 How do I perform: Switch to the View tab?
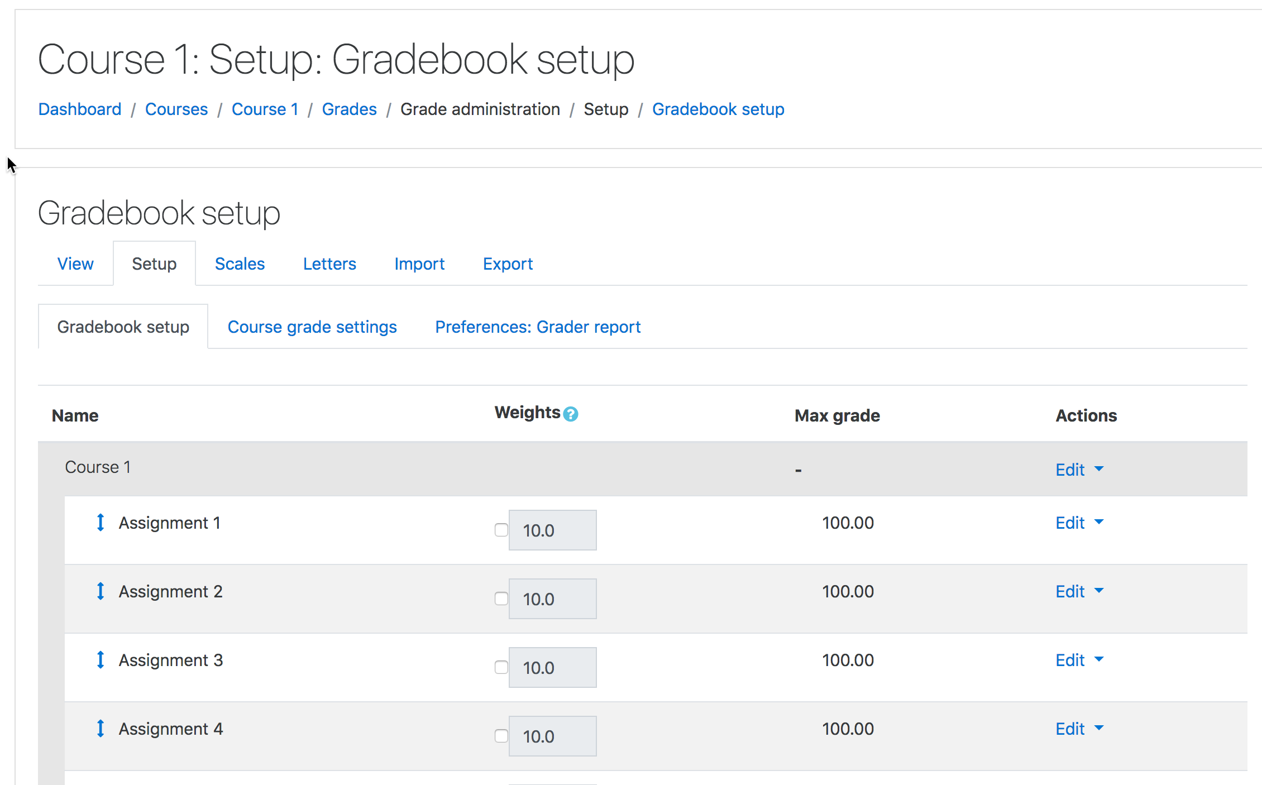tap(75, 264)
